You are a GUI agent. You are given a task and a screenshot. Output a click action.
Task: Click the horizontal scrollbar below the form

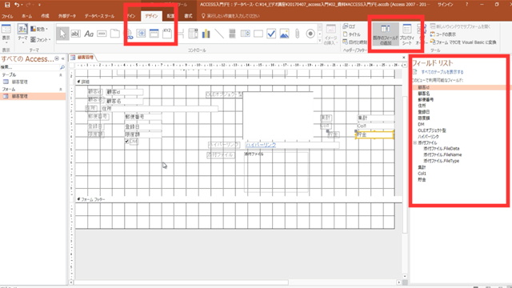point(182,282)
